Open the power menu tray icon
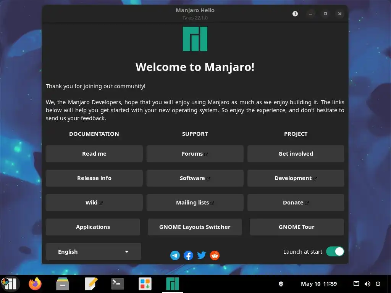The image size is (391, 293). [378, 284]
